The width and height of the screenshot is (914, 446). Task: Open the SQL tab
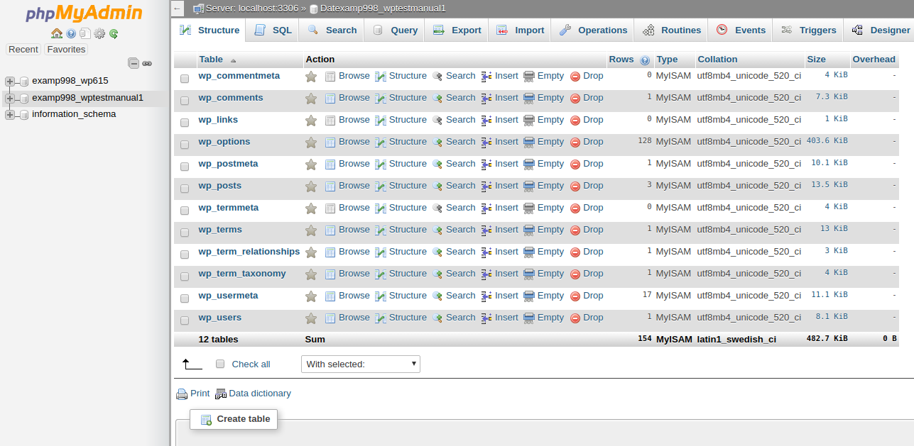(x=273, y=30)
